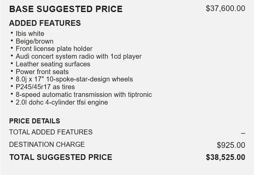Click the Base Suggested Price heading
The height and width of the screenshot is (175, 254).
[66, 9]
